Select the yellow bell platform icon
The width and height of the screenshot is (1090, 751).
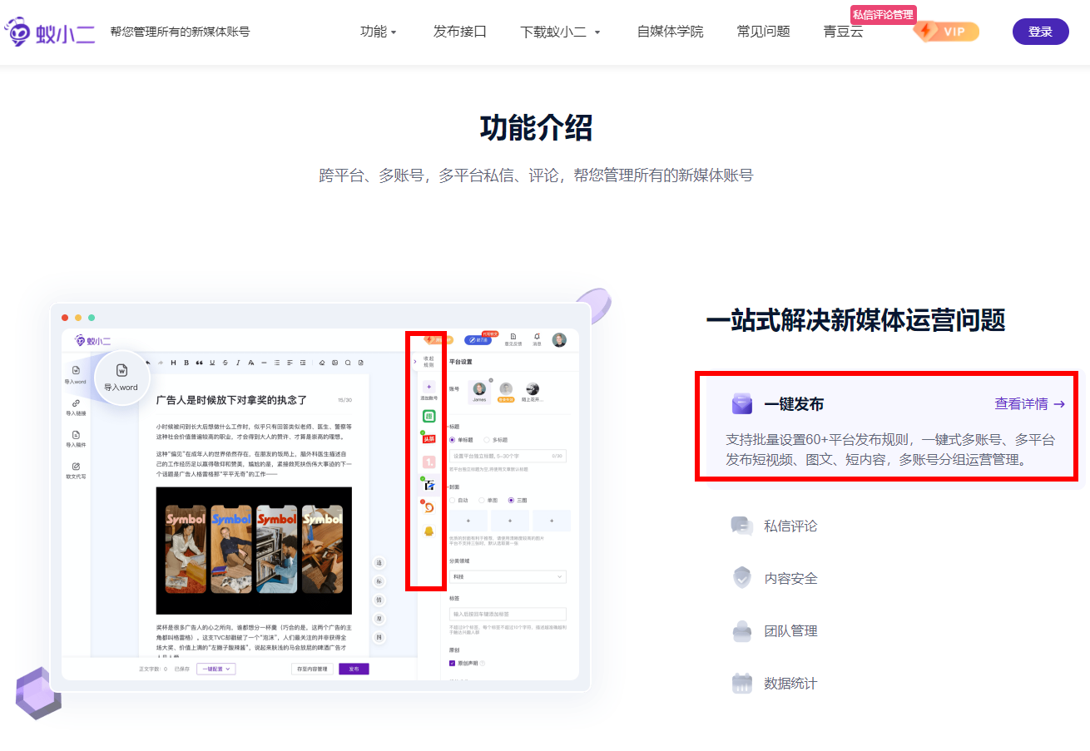click(x=429, y=530)
